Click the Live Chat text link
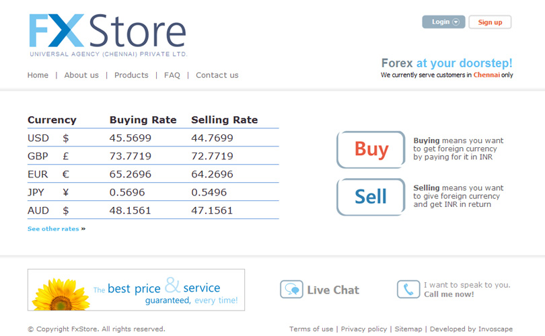Viewport: 545px width, 336px height. (x=333, y=290)
